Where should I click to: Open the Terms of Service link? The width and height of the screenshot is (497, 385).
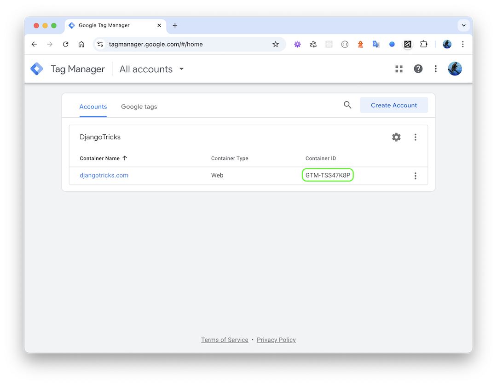(225, 339)
